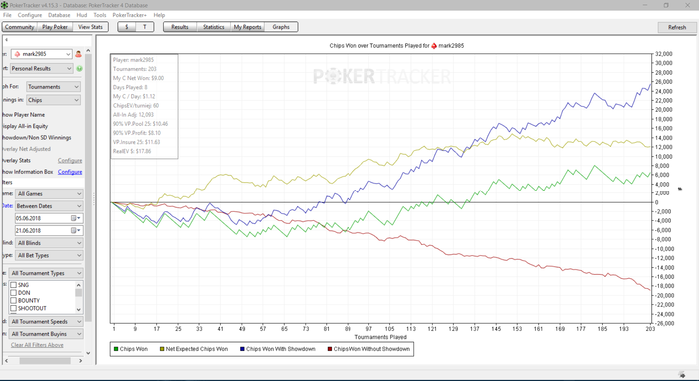This screenshot has width=699, height=381.
Task: Click the Refresh button
Action: point(677,27)
